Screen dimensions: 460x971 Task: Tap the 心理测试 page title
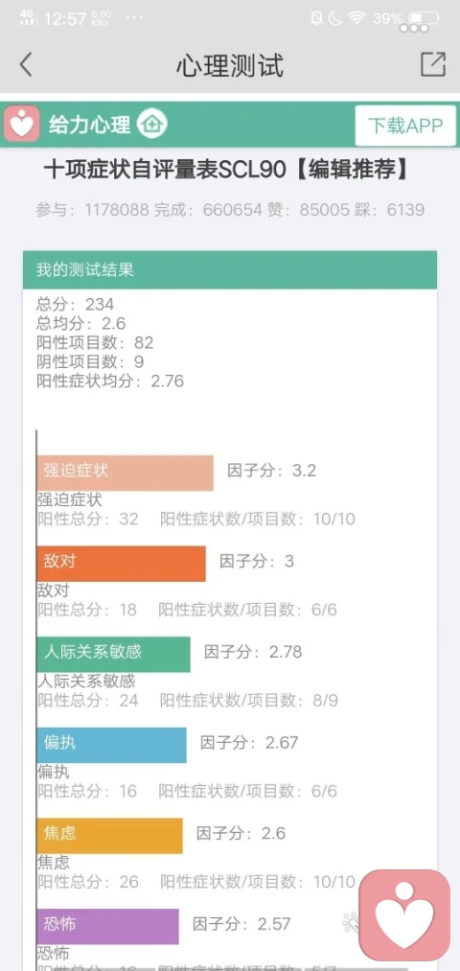230,65
